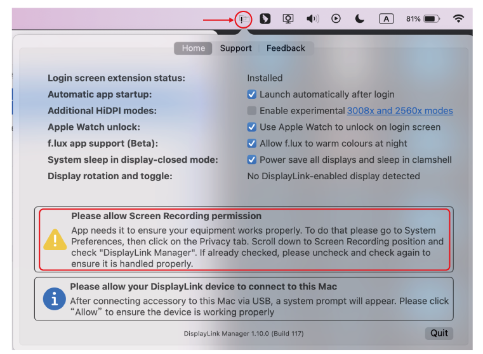
Task: Open the Screen Mirroring menu bar icon
Action: coord(288,19)
